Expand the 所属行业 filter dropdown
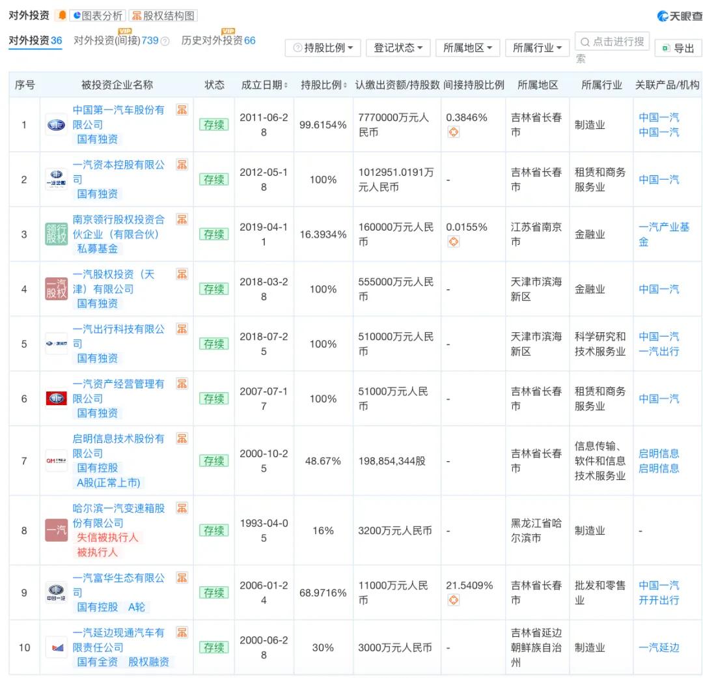Screen dimensions: 703x678 pos(537,48)
